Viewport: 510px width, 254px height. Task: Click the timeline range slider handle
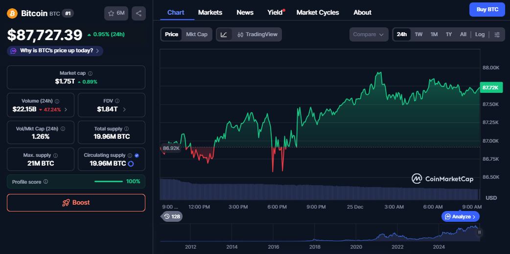pyautogui.click(x=479, y=233)
